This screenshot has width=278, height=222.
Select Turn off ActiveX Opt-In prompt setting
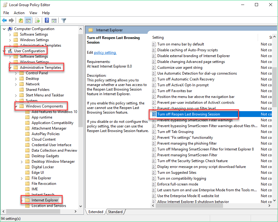183,85
